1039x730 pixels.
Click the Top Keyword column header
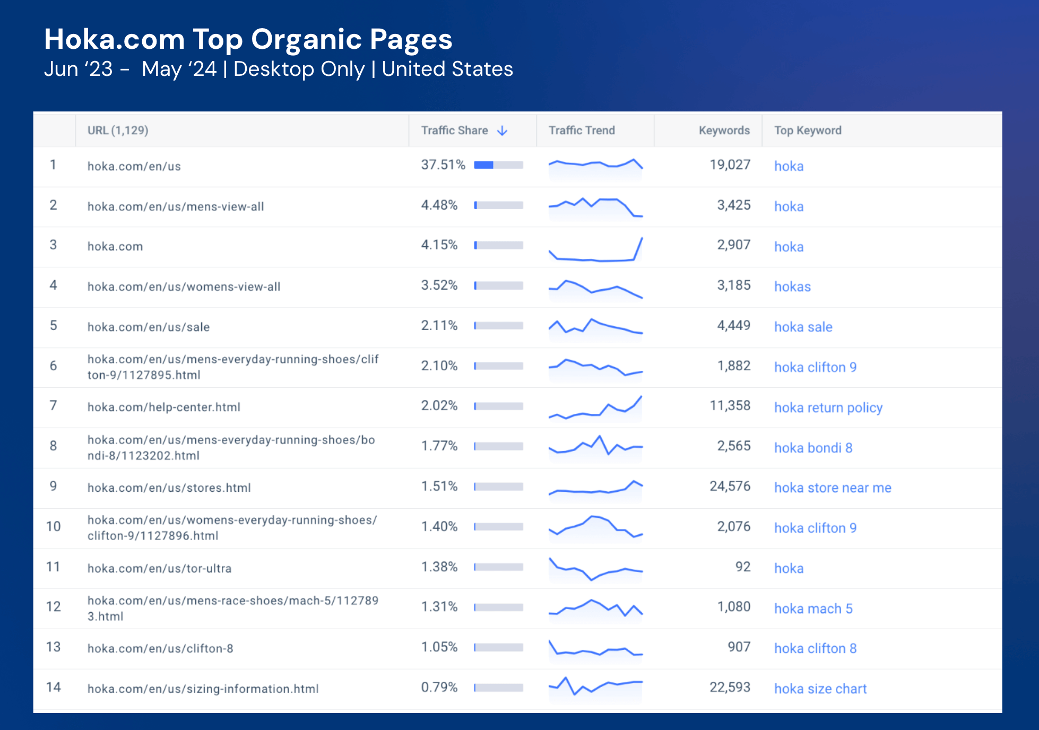(x=808, y=131)
